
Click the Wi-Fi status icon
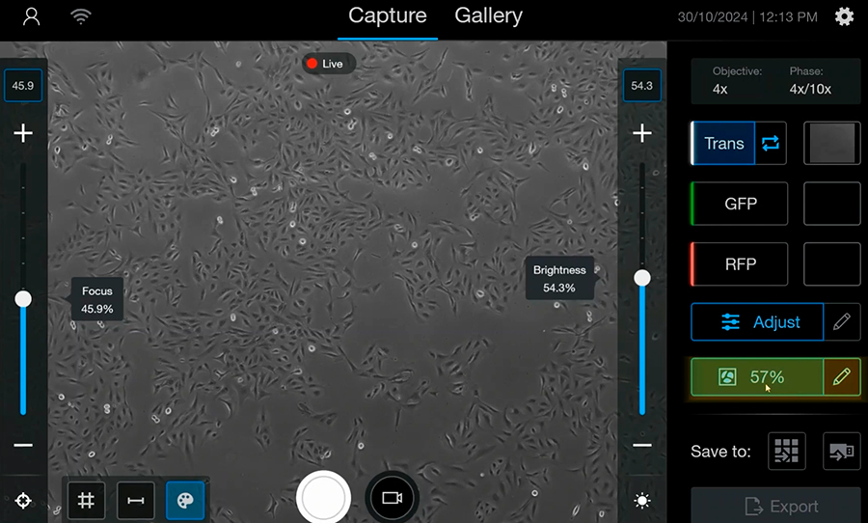(x=82, y=16)
